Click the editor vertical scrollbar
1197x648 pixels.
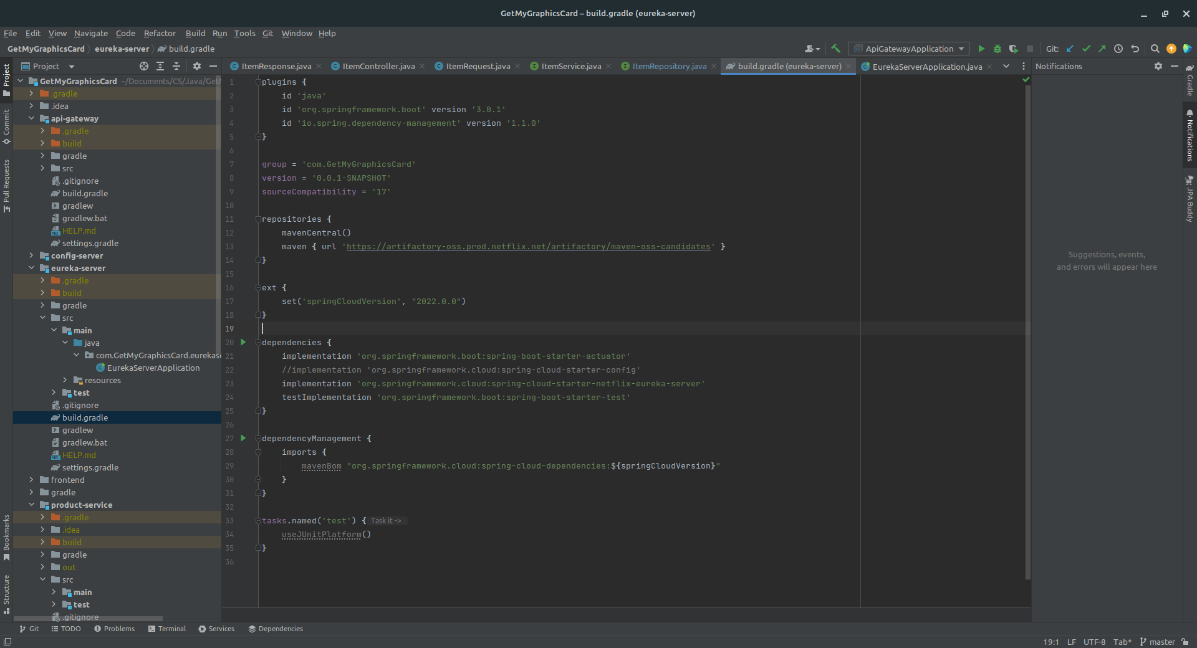(1027, 330)
